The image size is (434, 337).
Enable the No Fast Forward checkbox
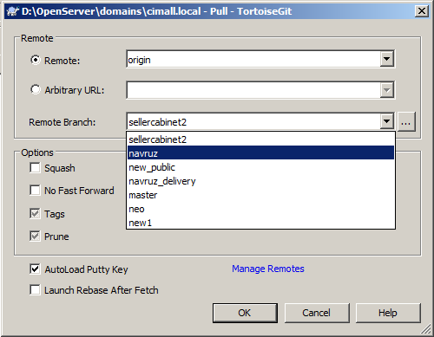click(35, 191)
